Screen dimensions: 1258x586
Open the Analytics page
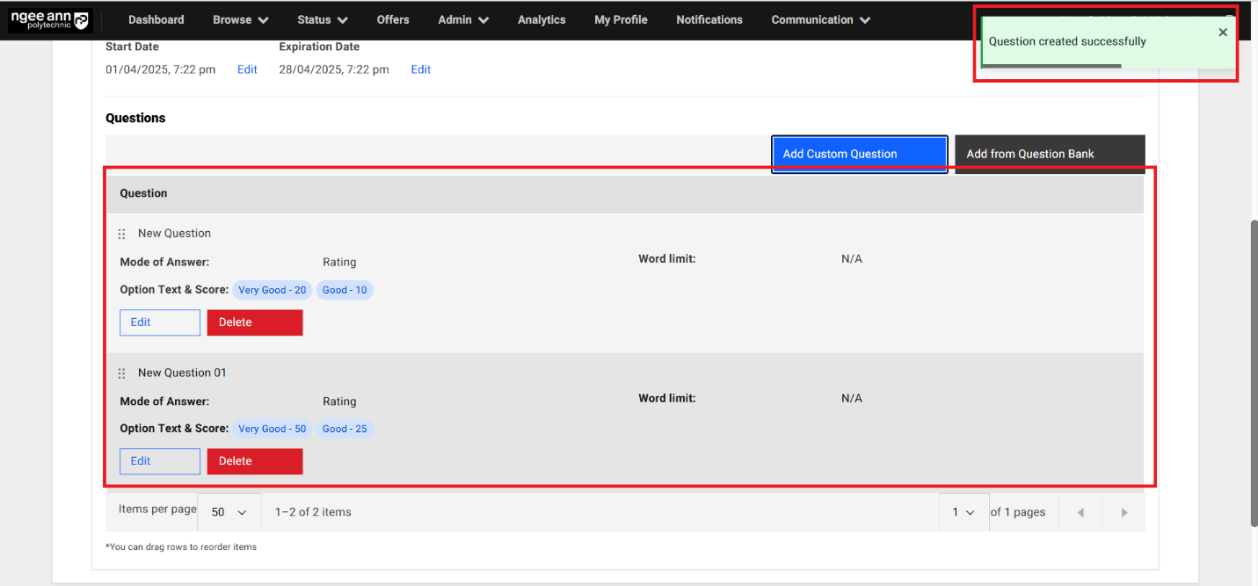[x=542, y=19]
